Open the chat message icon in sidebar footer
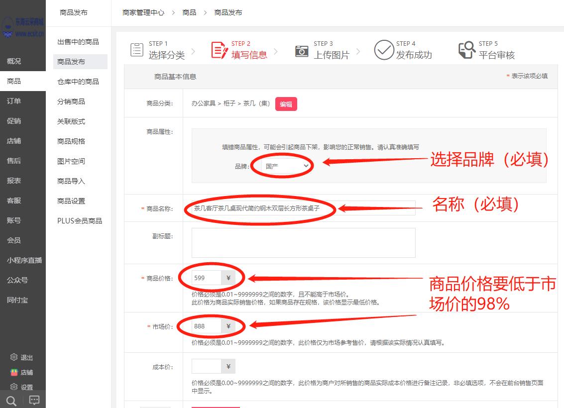Viewport: 564px width, 408px height. 34,400
